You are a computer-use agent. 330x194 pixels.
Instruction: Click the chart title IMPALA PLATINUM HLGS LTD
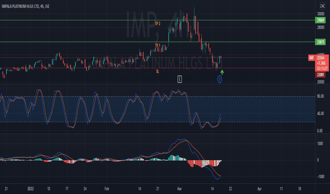pos(20,6)
